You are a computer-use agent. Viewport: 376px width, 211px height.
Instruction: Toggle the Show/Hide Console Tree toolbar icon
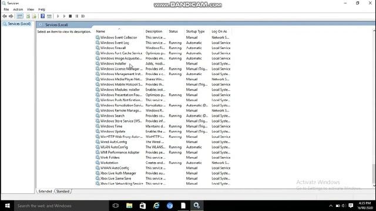click(x=20, y=16)
